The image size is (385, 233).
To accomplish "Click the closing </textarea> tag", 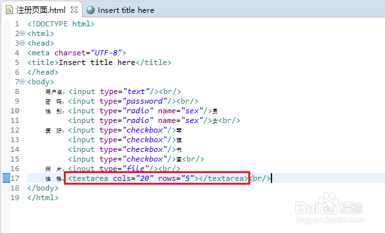I will pos(224,178).
